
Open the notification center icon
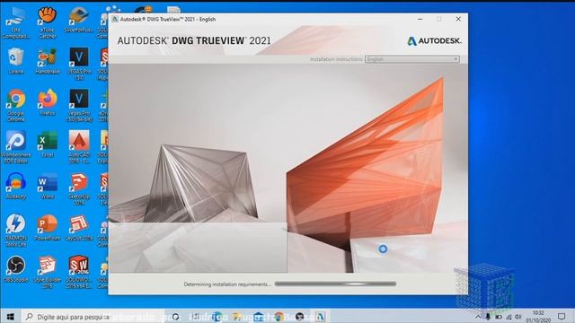pyautogui.click(x=562, y=317)
